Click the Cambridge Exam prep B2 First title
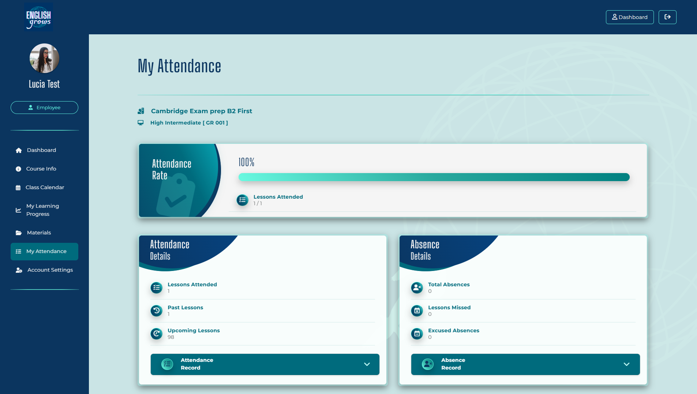 point(202,111)
